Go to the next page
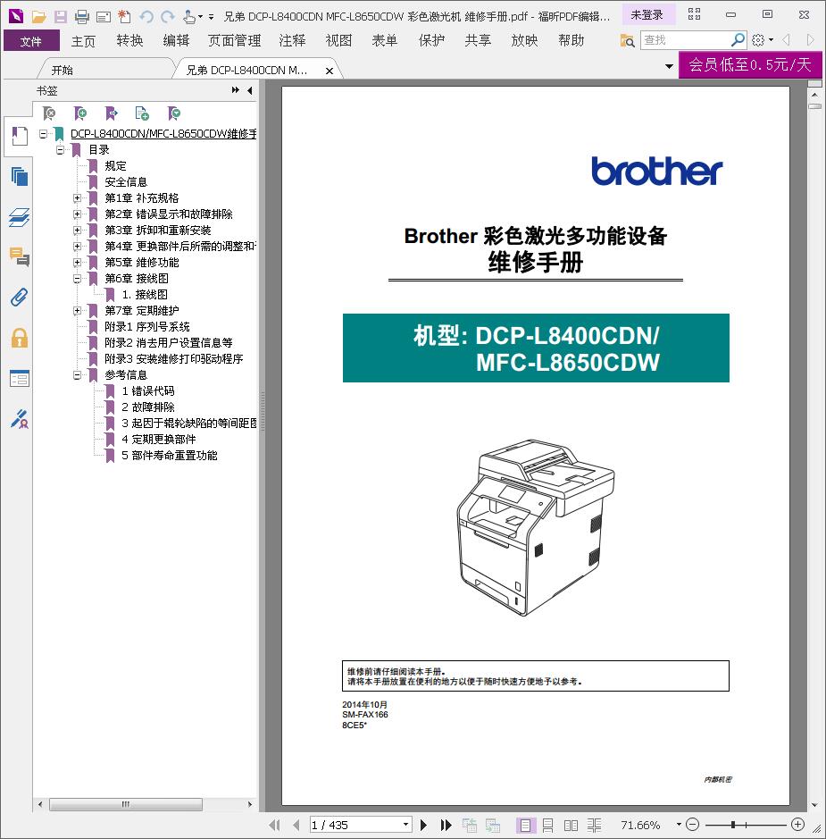Image resolution: width=826 pixels, height=839 pixels. point(424,825)
